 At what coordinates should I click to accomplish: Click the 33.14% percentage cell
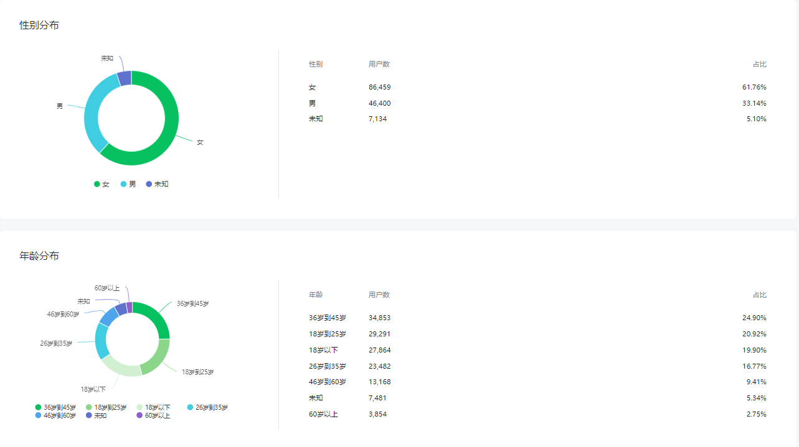point(754,103)
